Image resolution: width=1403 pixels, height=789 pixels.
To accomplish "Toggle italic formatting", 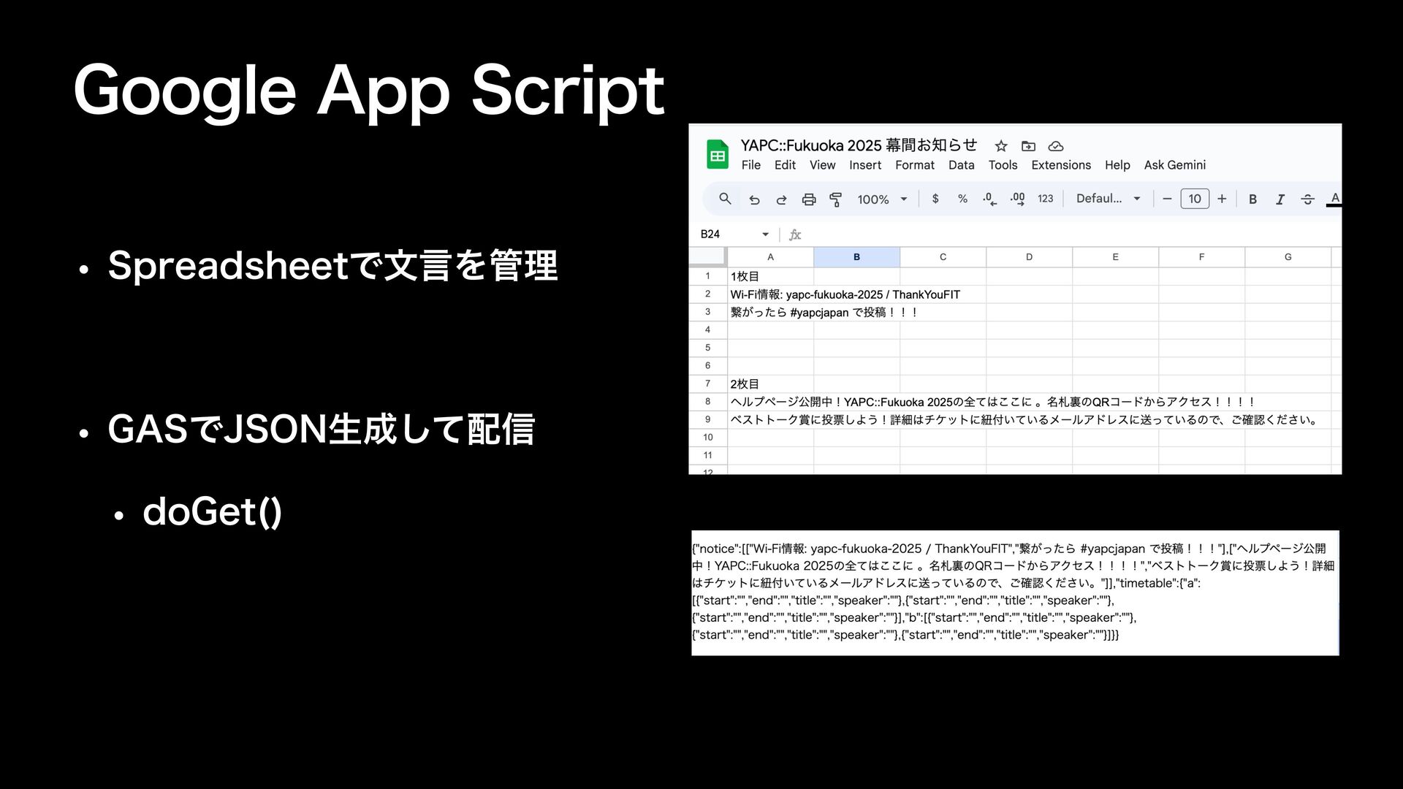I will [1280, 199].
